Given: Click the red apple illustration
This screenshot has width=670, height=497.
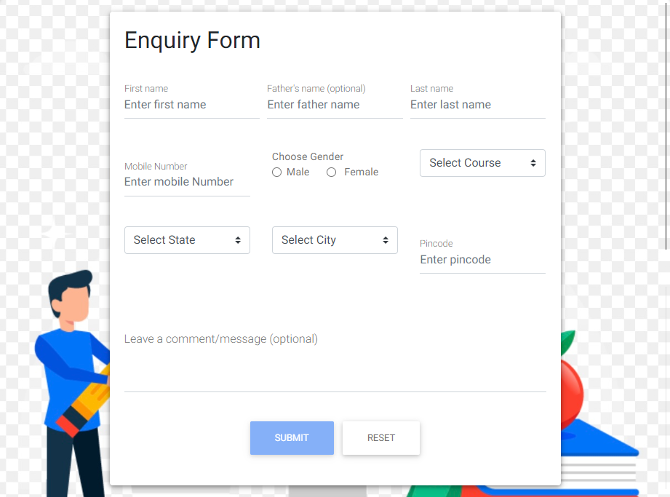Looking at the screenshot, I should tap(572, 382).
